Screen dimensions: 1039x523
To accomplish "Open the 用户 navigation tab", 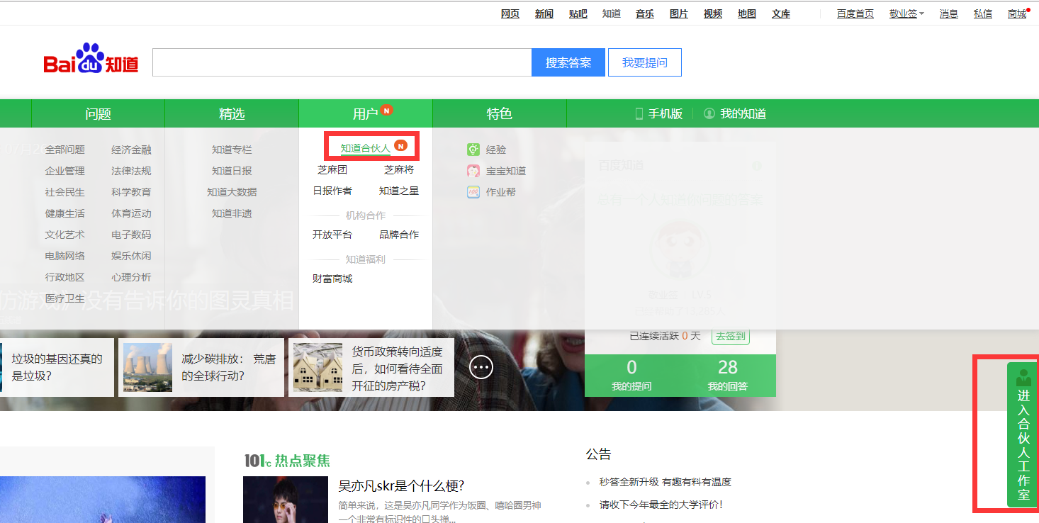I will (366, 113).
